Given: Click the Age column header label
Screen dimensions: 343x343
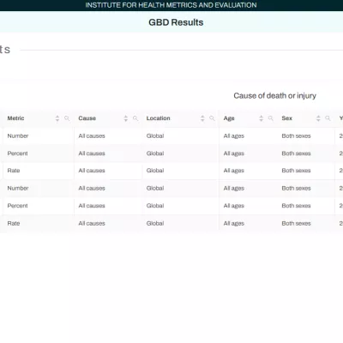Looking at the screenshot, I should coord(229,118).
